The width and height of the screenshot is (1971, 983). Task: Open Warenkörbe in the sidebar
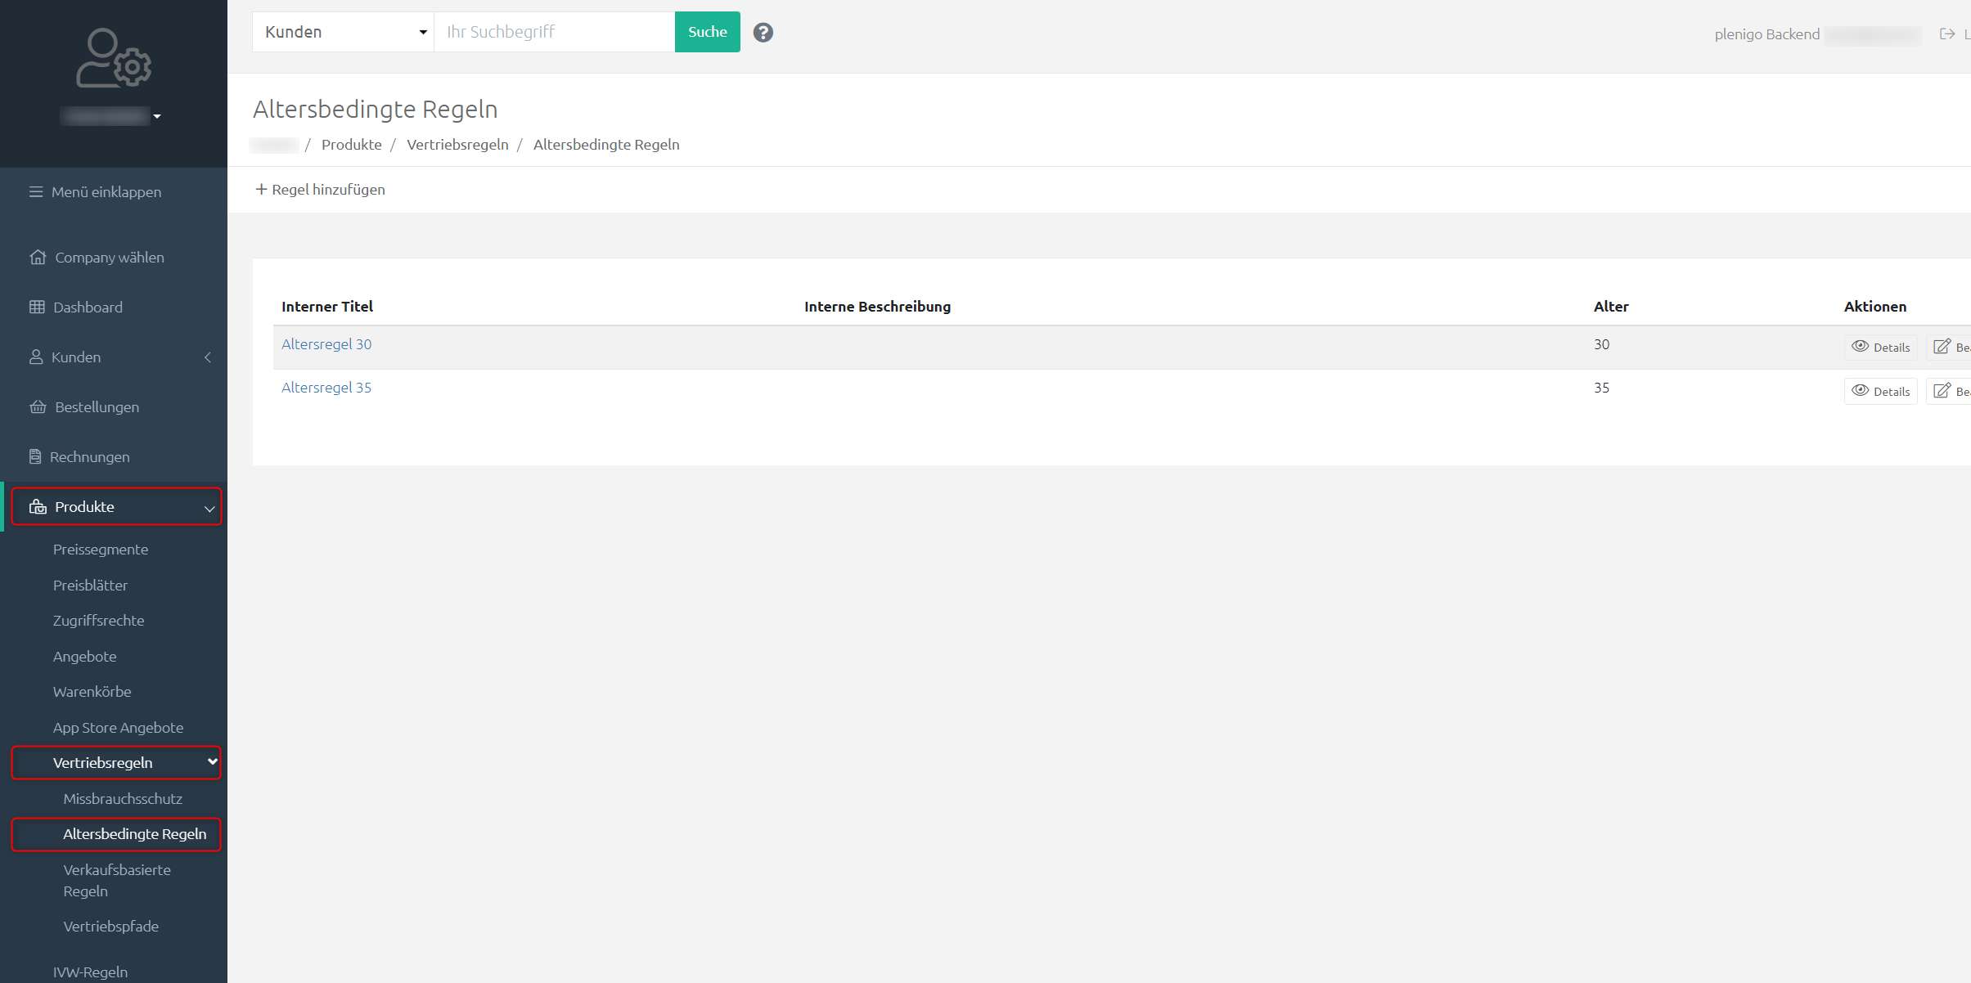click(92, 692)
